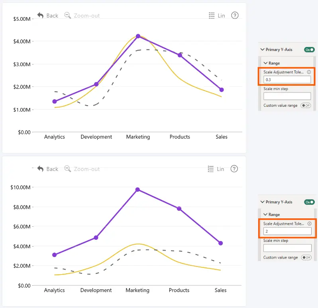Click the Back arrow icon in bottom chart

click(x=40, y=169)
